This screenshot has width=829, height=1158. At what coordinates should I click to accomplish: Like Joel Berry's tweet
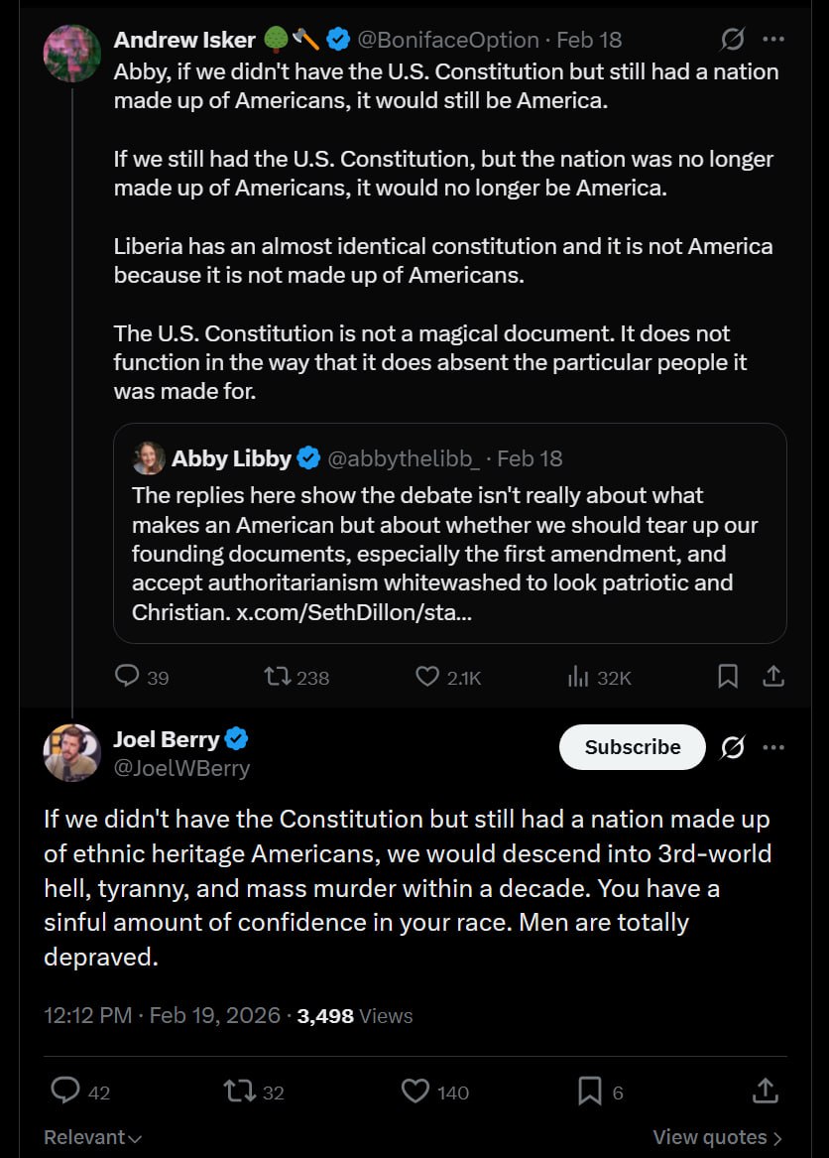point(415,1092)
